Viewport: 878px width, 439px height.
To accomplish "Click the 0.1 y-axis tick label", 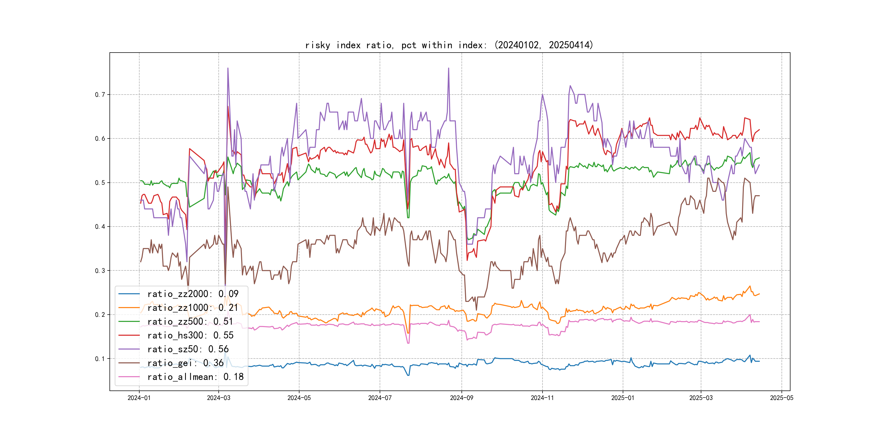I will pyautogui.click(x=100, y=359).
